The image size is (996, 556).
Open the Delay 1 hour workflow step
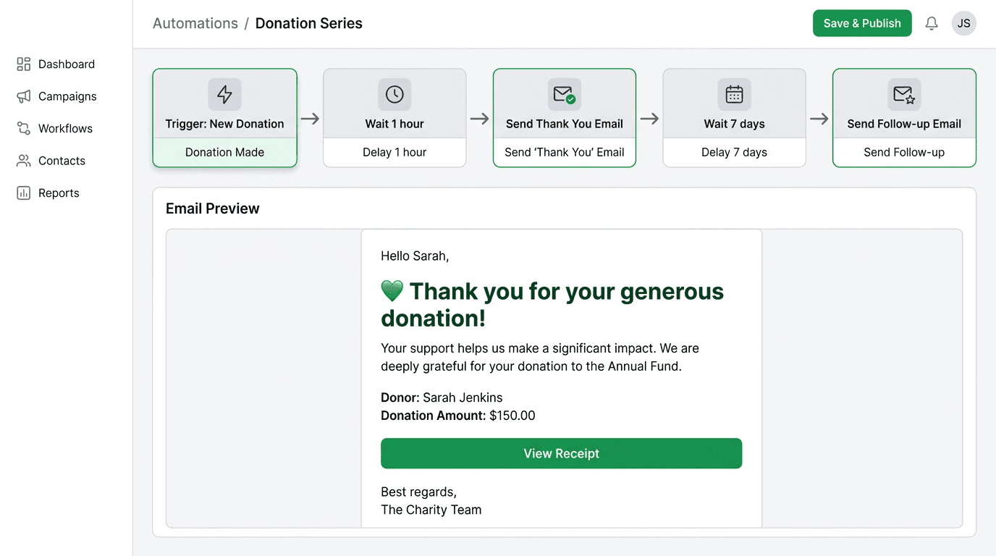point(394,152)
